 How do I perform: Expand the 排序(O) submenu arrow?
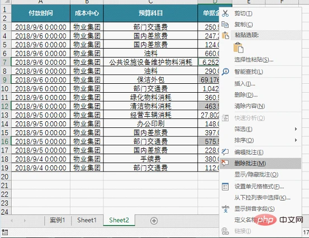click(296, 140)
